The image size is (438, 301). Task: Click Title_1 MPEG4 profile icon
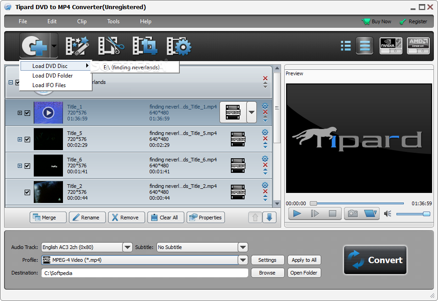pyautogui.click(x=233, y=112)
